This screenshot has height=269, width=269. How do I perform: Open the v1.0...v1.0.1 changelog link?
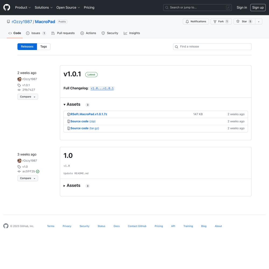102,88
